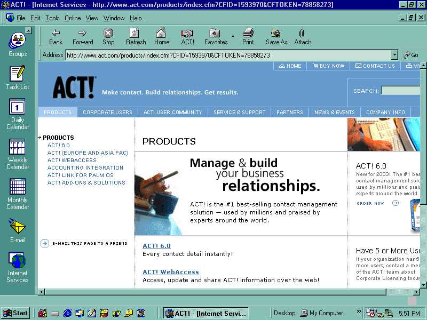Open ACCOUNTING INTEGRATION link

tap(85, 167)
